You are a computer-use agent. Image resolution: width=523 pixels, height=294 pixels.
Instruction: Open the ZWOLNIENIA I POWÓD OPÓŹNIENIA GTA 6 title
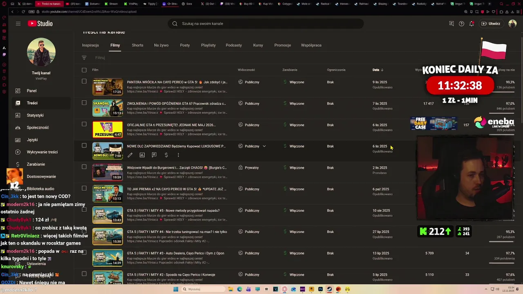pos(176,104)
